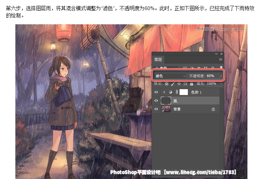Click the mask link chain icon on 色阶 1
The width and height of the screenshot is (256, 179).
click(177, 92)
